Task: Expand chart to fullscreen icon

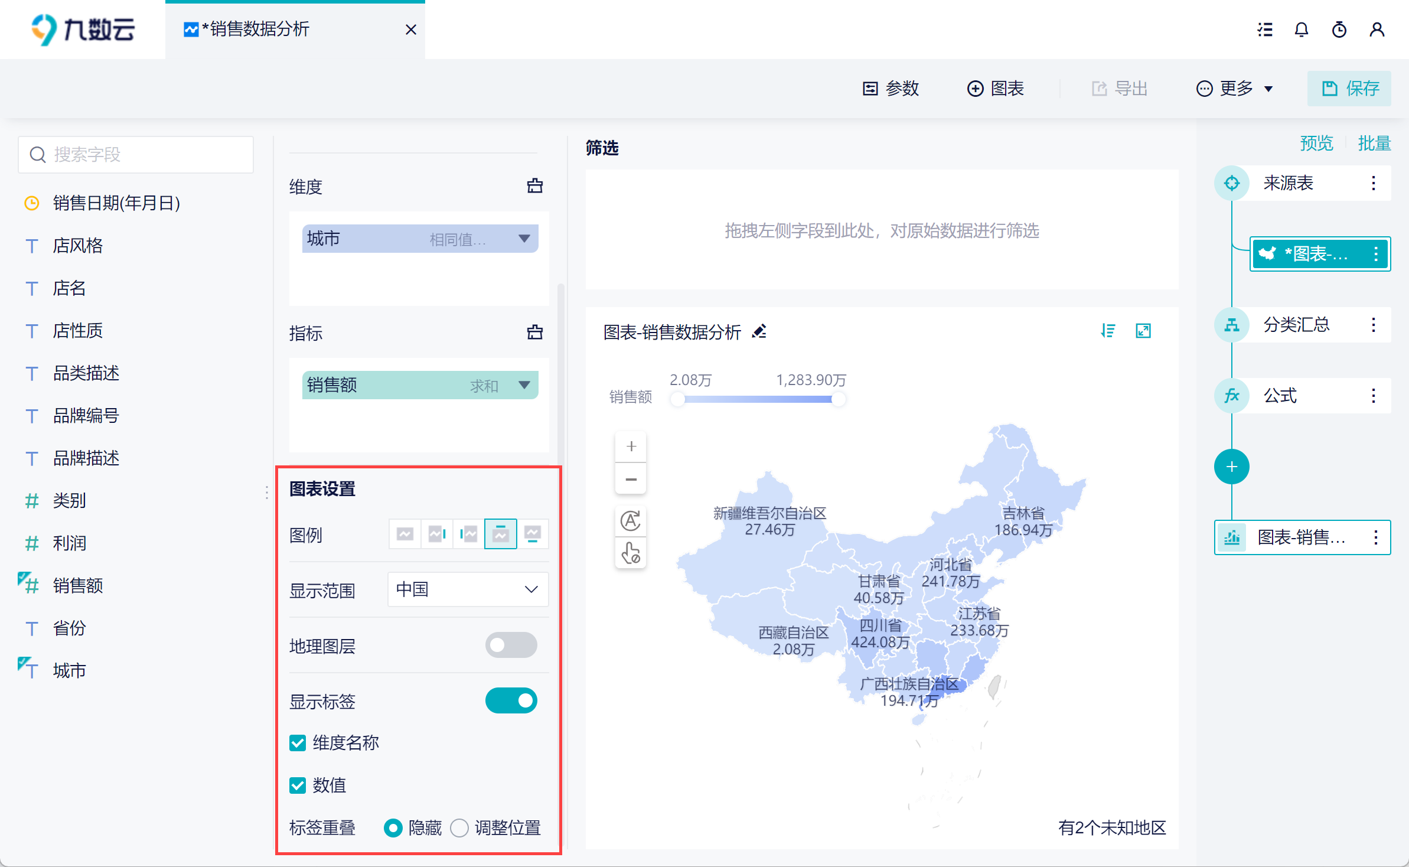Action: [1143, 331]
